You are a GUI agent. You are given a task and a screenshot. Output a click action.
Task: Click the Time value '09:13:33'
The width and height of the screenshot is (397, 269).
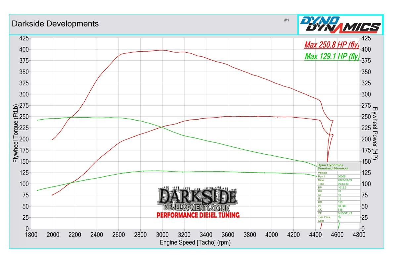tap(343, 184)
